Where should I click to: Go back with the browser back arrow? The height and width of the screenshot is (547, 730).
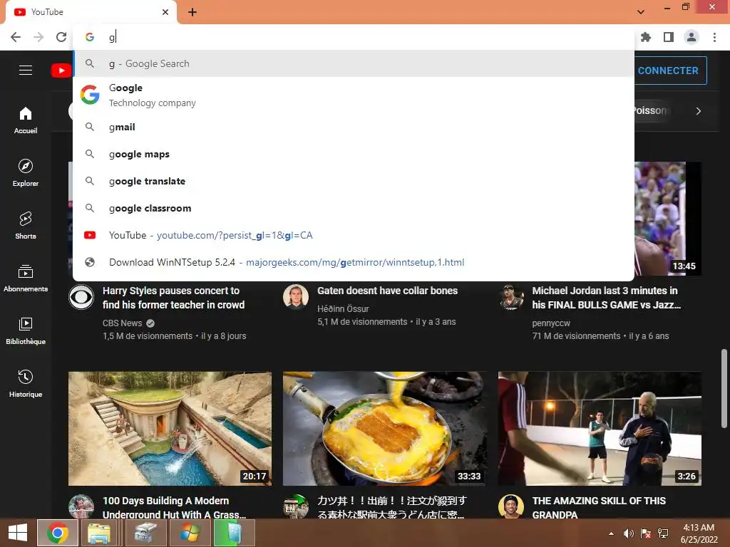16,37
